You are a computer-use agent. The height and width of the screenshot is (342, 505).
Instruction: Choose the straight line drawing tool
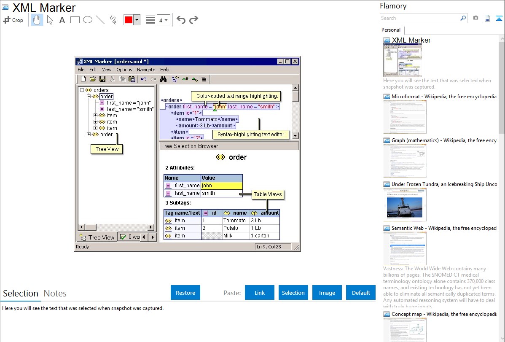tap(100, 20)
